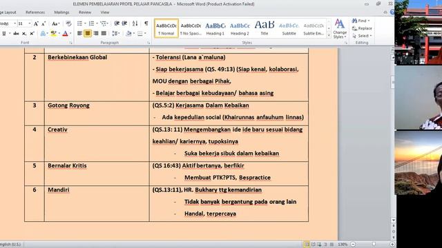The height and width of the screenshot is (248, 442).
Task: Click the Numbering list icon
Action: click(x=91, y=23)
